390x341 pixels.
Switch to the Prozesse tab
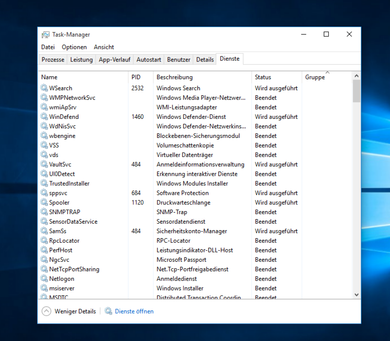(53, 60)
